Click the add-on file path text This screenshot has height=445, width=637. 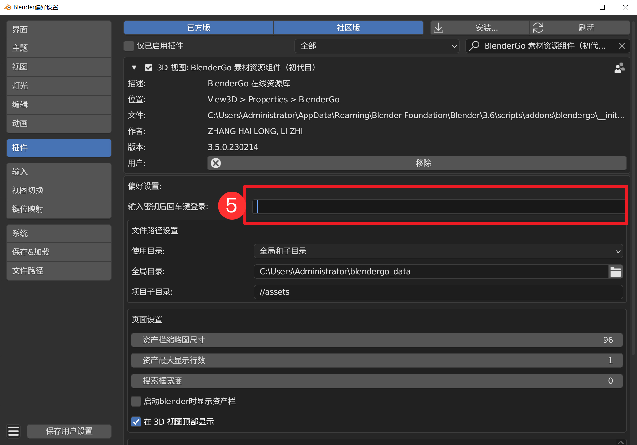[416, 115]
